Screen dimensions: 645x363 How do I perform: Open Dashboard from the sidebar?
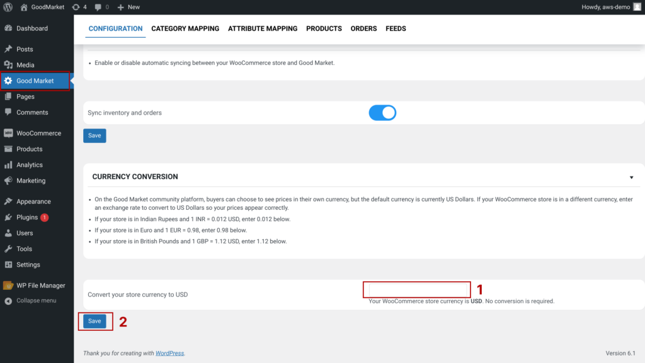click(x=31, y=28)
